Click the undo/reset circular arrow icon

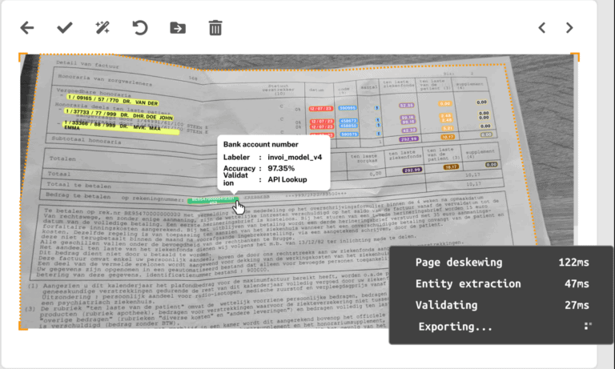pos(140,28)
